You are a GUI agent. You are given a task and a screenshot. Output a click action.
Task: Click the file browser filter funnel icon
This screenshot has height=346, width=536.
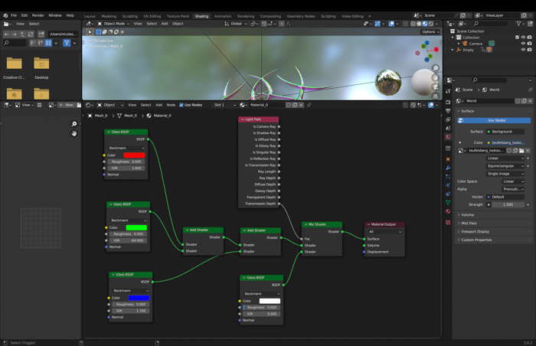(67, 43)
